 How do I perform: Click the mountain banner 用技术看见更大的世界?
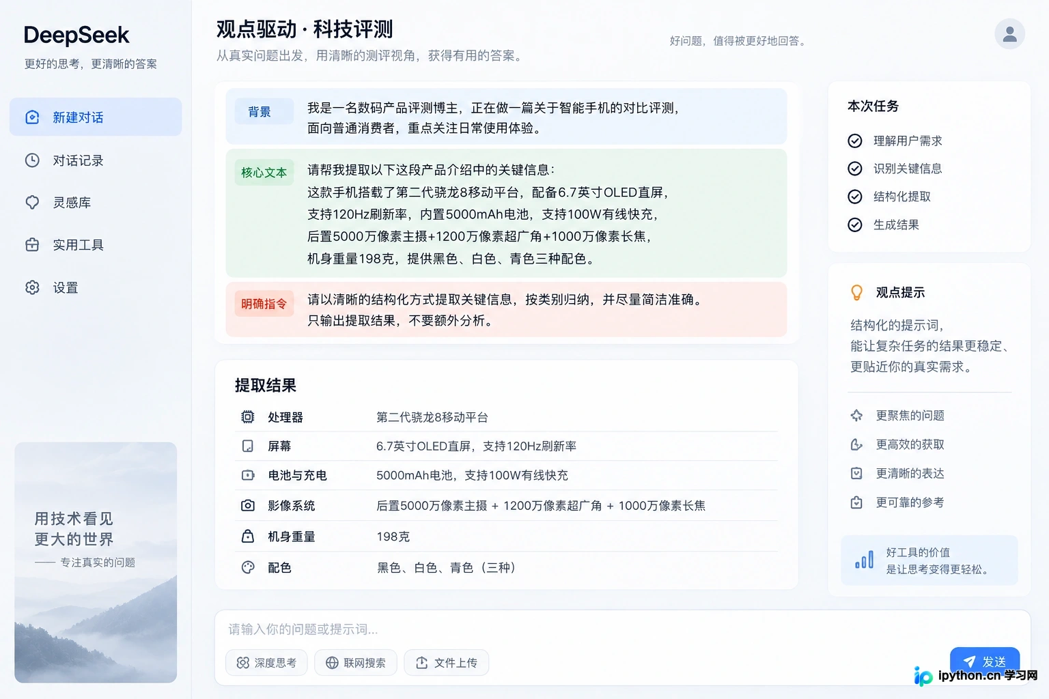click(x=96, y=562)
